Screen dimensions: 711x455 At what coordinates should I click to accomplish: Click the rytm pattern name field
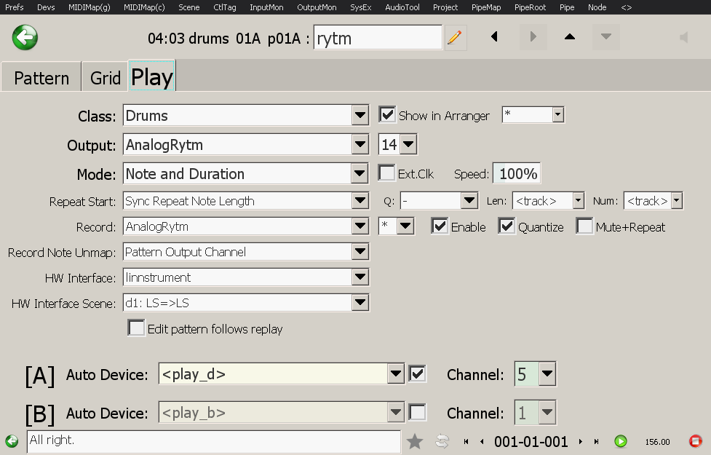[x=378, y=38]
